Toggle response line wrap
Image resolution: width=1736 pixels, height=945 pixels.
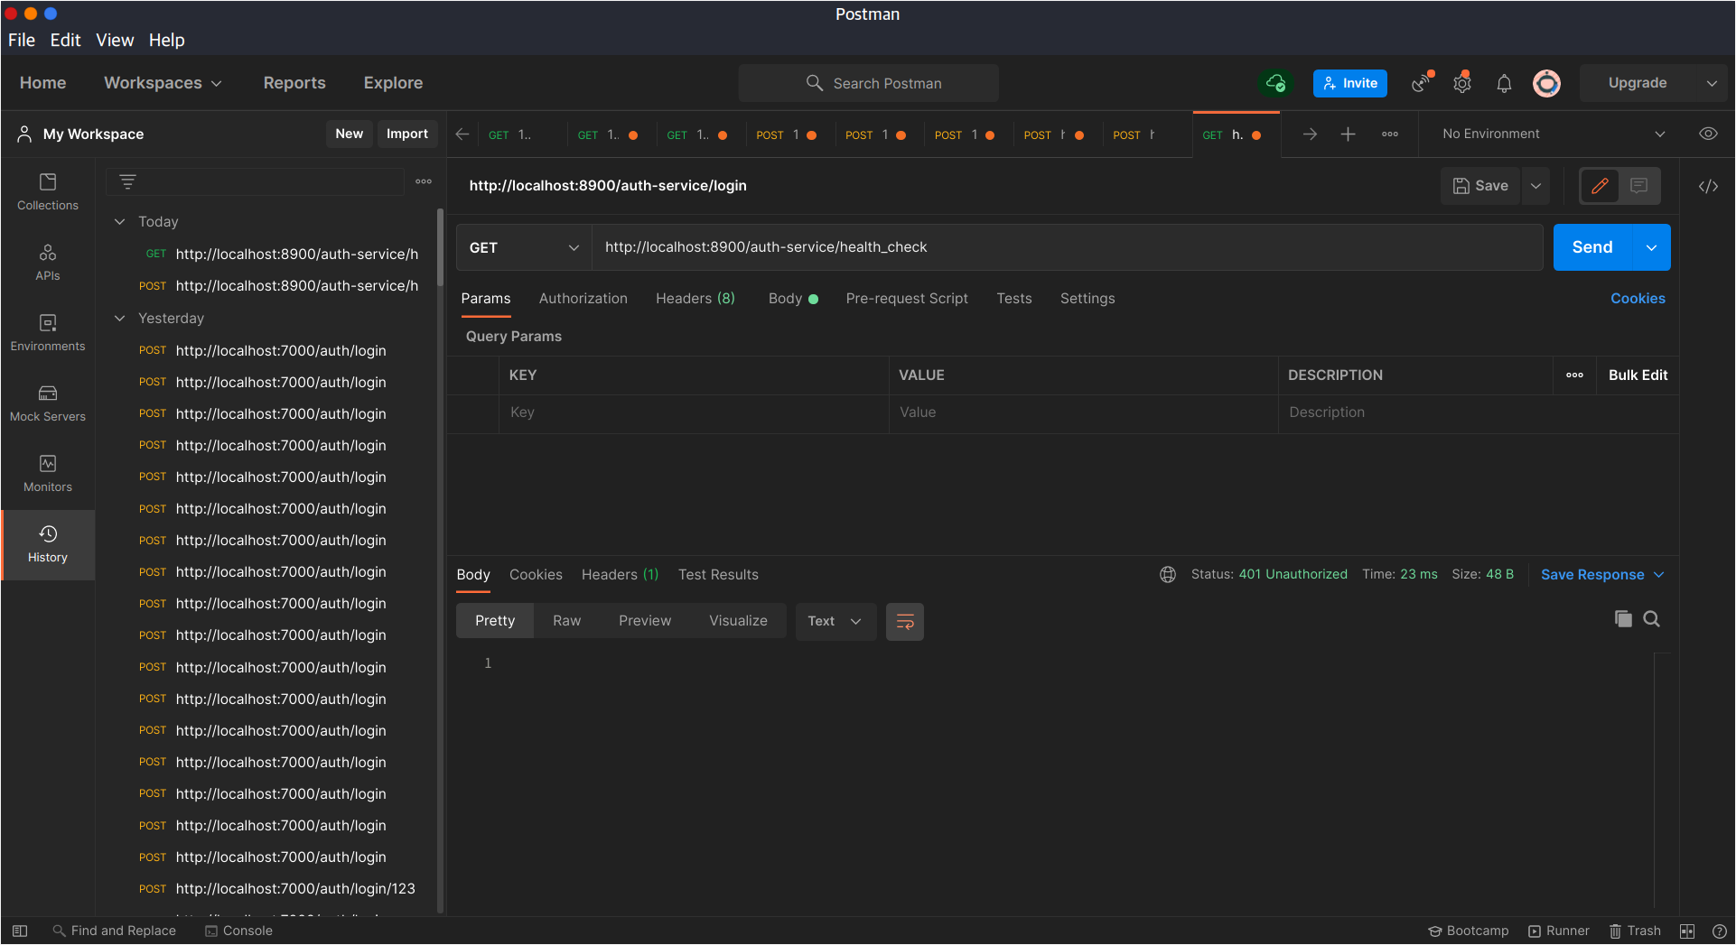[x=905, y=621]
